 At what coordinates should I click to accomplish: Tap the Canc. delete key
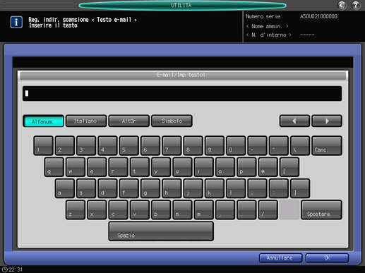327,145
